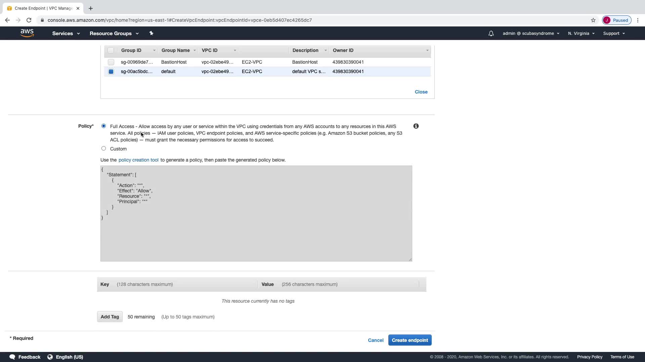This screenshot has height=362, width=645.
Task: Open the Services menu
Action: pyautogui.click(x=66, y=34)
